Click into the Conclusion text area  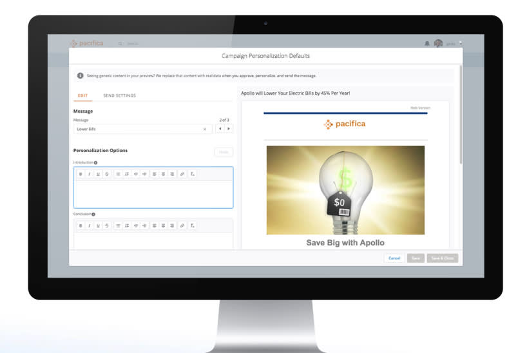click(153, 241)
